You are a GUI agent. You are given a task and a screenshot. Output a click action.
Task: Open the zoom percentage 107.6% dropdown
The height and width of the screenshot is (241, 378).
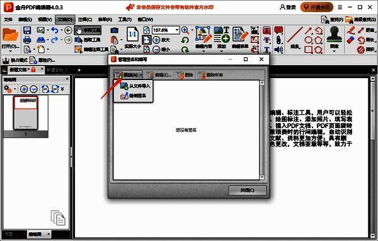(177, 30)
